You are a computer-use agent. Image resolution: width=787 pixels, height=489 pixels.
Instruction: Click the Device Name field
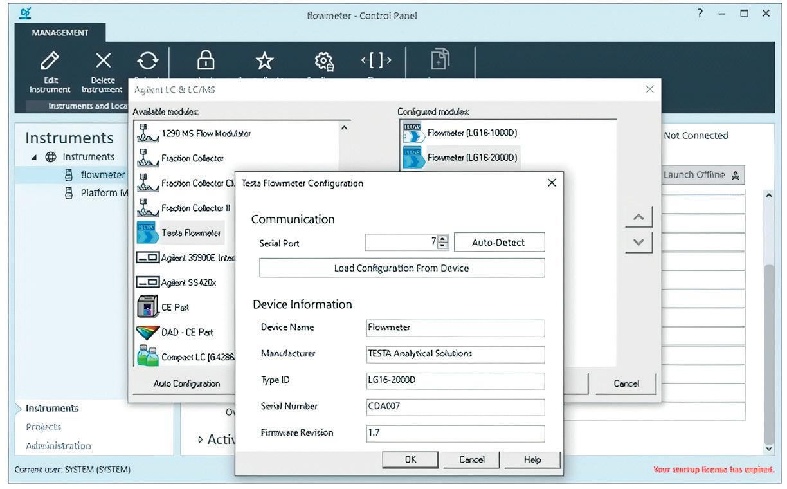pos(455,328)
